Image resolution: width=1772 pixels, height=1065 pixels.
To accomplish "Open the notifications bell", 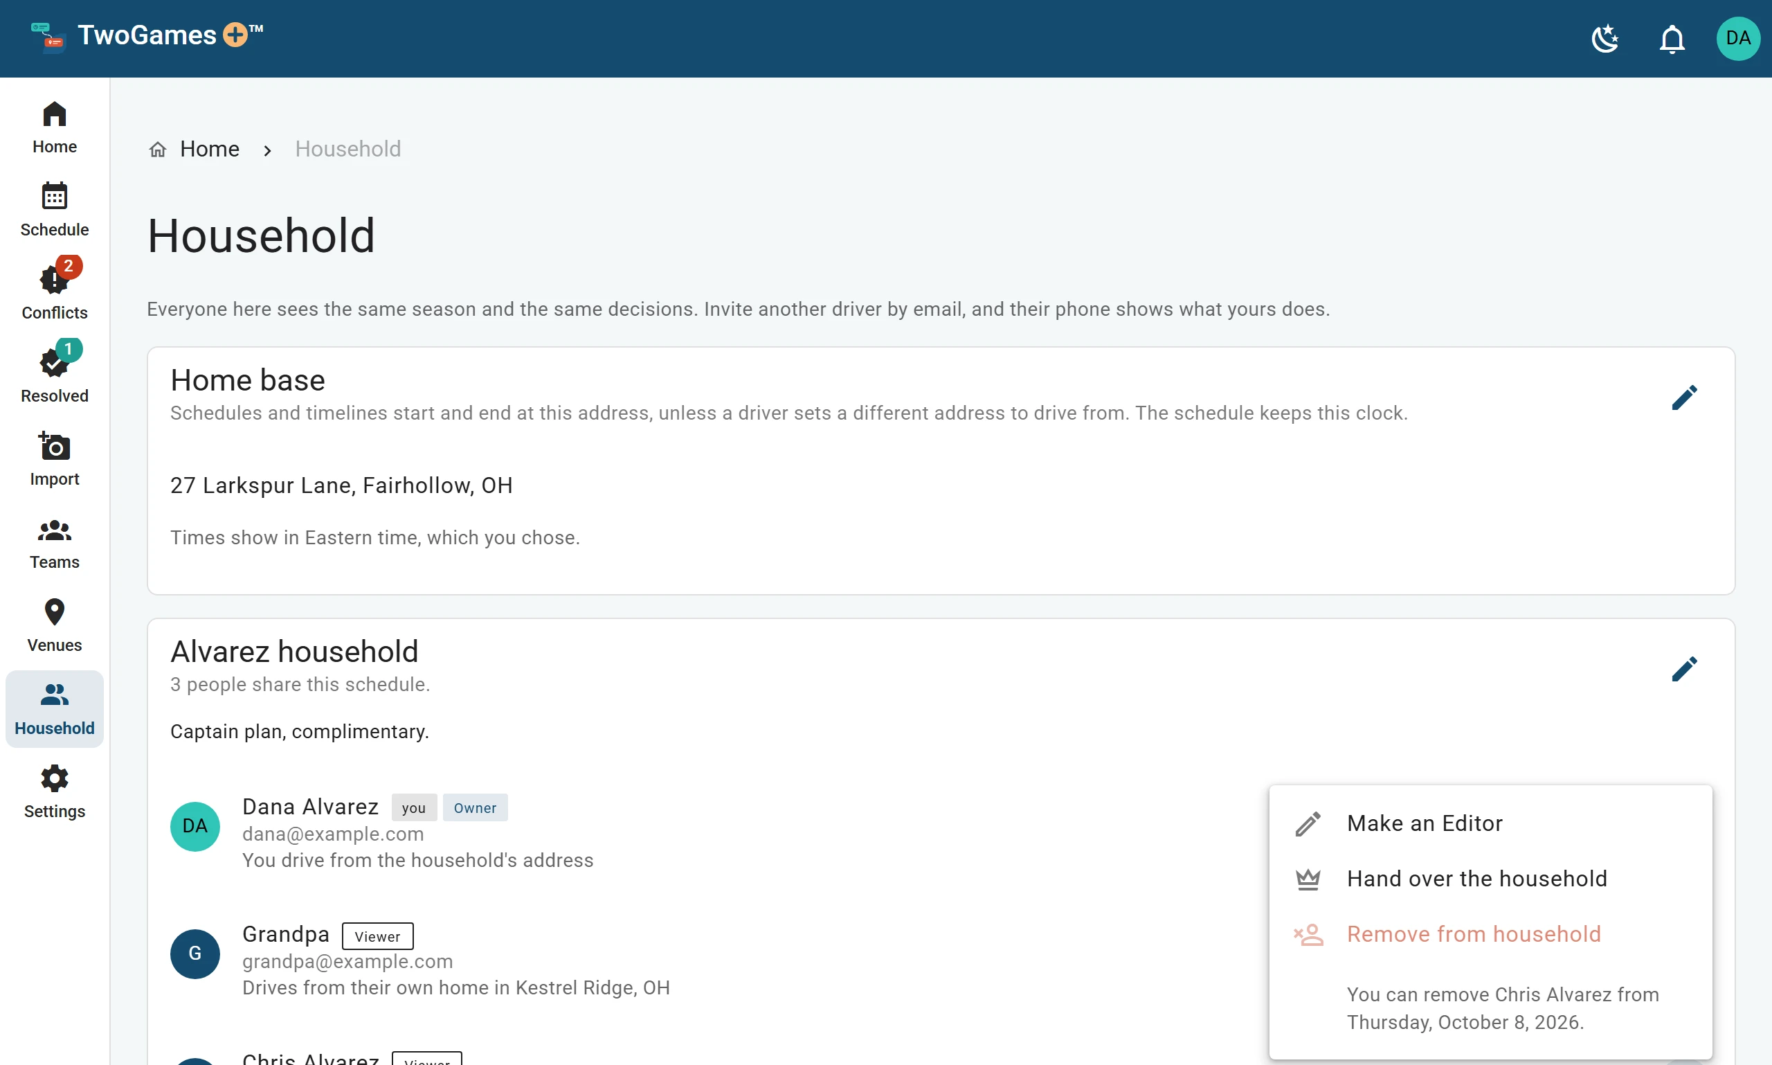I will click(1672, 39).
